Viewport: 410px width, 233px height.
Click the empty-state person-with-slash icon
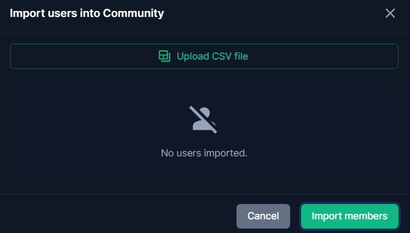[x=203, y=120]
